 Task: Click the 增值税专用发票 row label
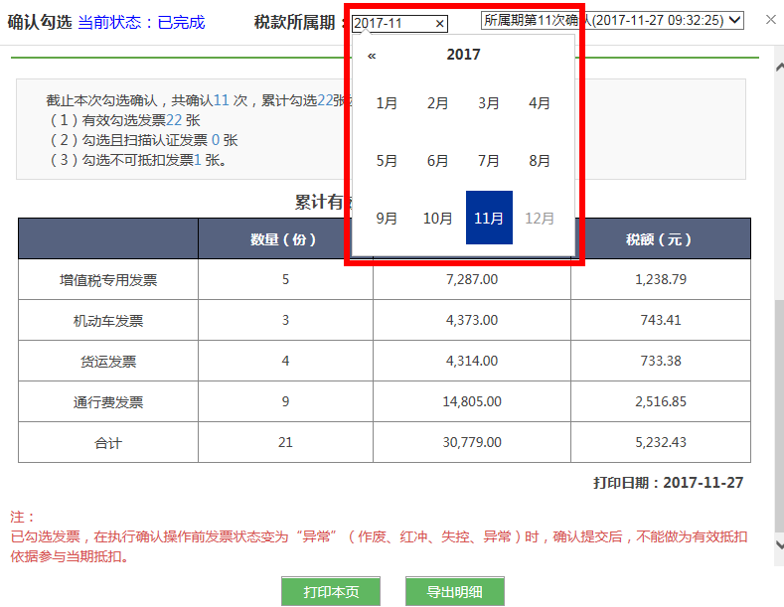(x=108, y=280)
